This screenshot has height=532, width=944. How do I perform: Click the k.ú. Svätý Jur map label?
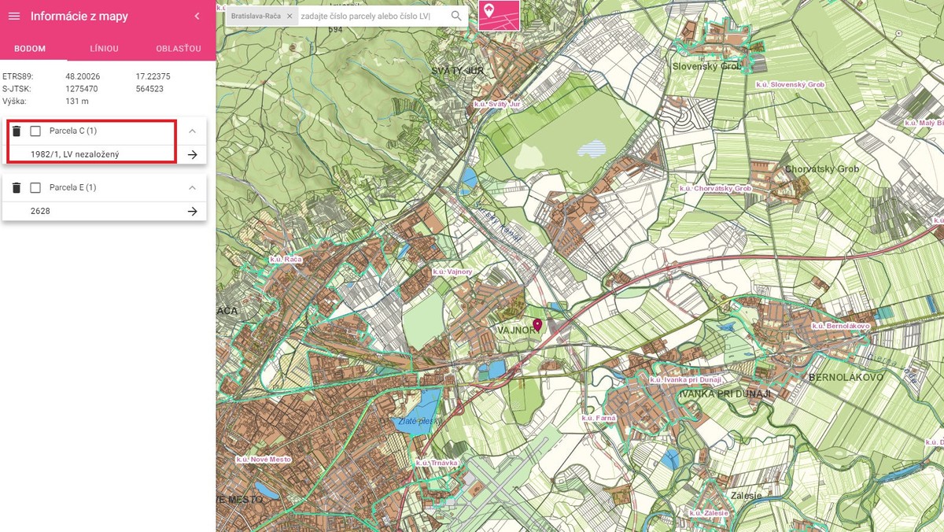[x=497, y=104]
